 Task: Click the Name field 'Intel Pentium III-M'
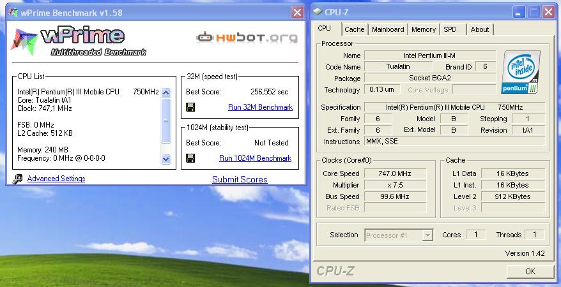pos(429,55)
